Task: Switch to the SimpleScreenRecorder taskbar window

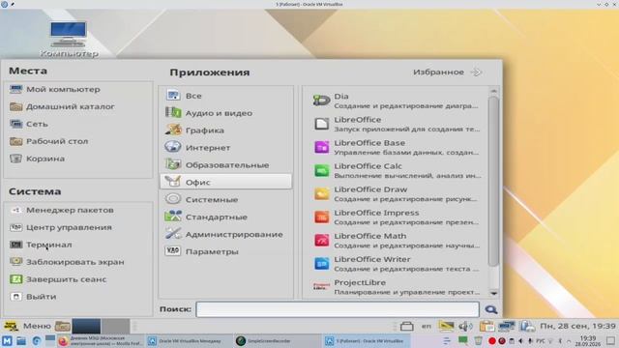Action: coord(277,341)
